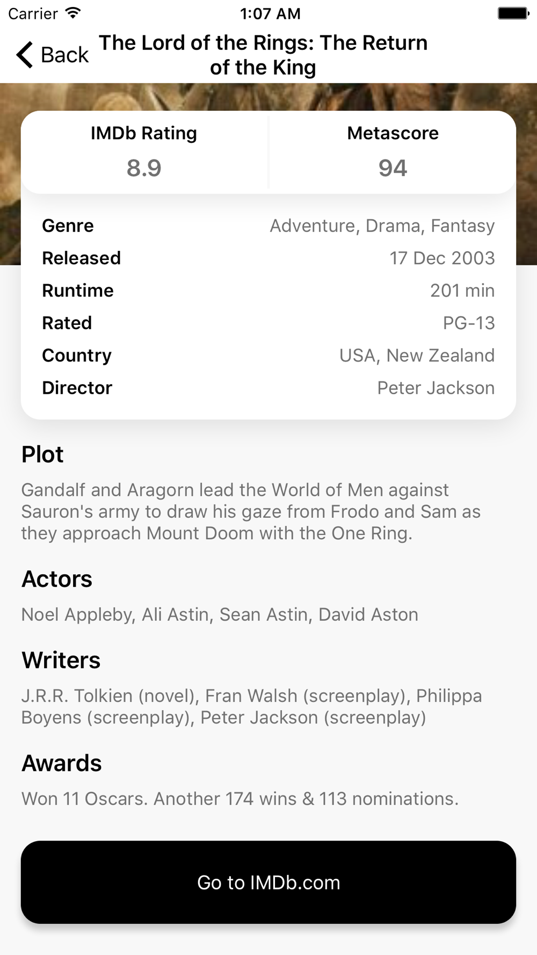Open the Go to IMDb.com button
Image resolution: width=537 pixels, height=955 pixels.
pos(268,882)
